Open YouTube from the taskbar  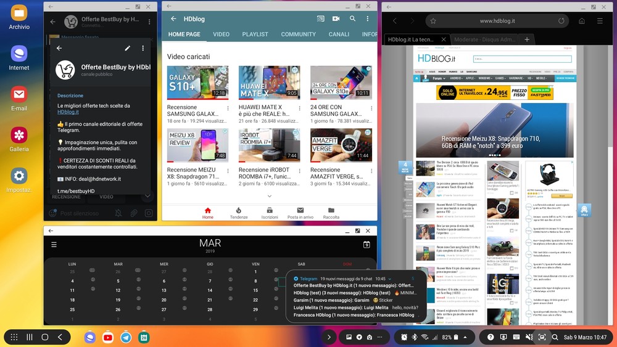pyautogui.click(x=108, y=337)
